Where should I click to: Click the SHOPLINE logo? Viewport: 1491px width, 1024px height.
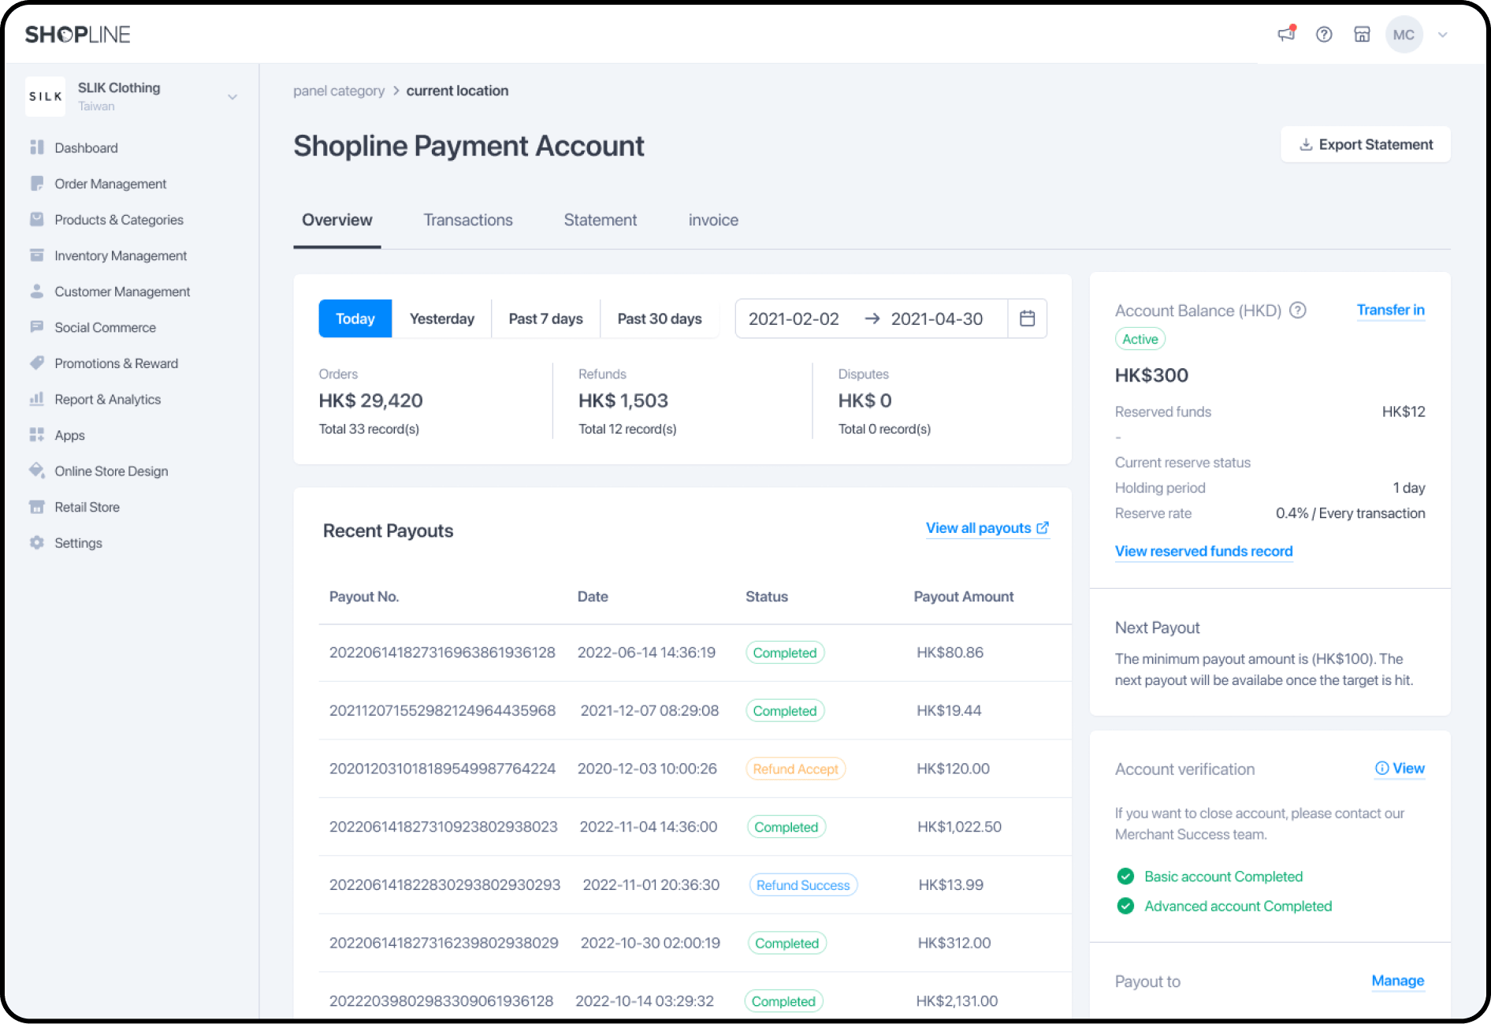coord(77,35)
